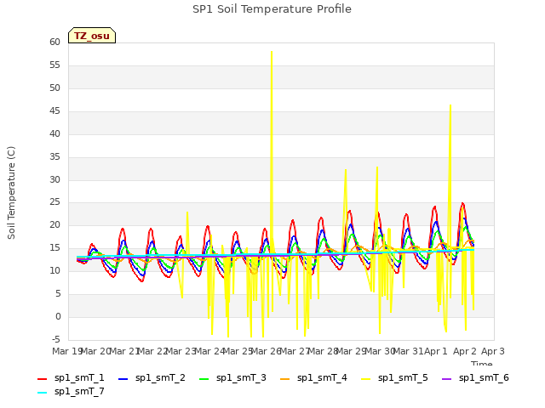Click the Mar 22 x-axis date label

point(152,351)
